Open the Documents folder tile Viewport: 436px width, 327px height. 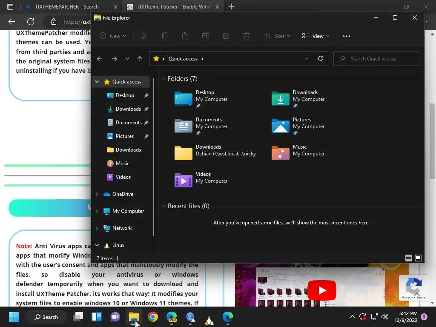pos(201,126)
